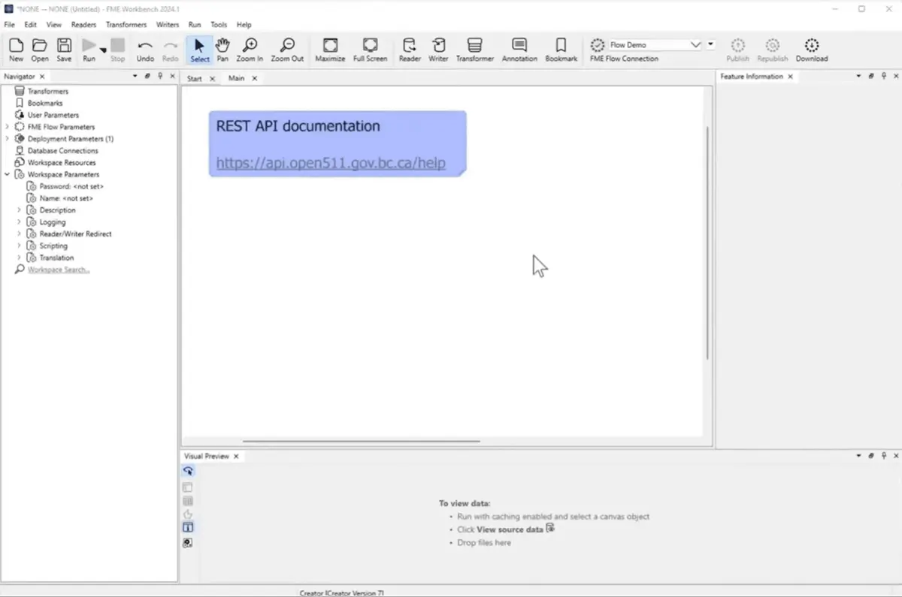Click the FME Flow Connection status icon
Viewport: 902px width, 597px height.
coord(598,45)
